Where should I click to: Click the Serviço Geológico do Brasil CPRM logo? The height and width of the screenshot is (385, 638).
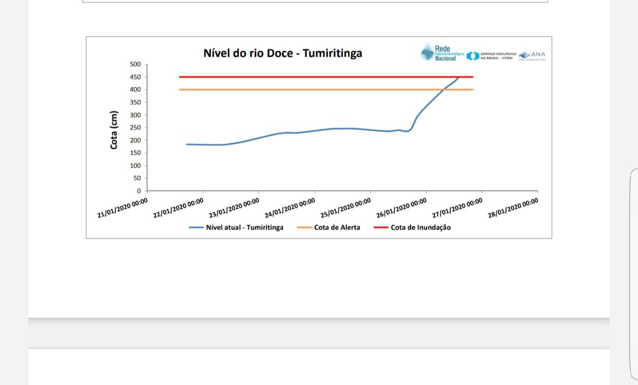click(x=473, y=56)
